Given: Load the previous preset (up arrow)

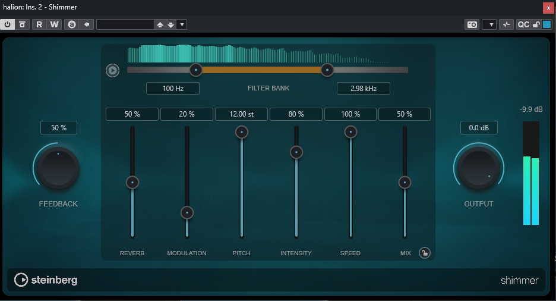Looking at the screenshot, I should tap(160, 24).
